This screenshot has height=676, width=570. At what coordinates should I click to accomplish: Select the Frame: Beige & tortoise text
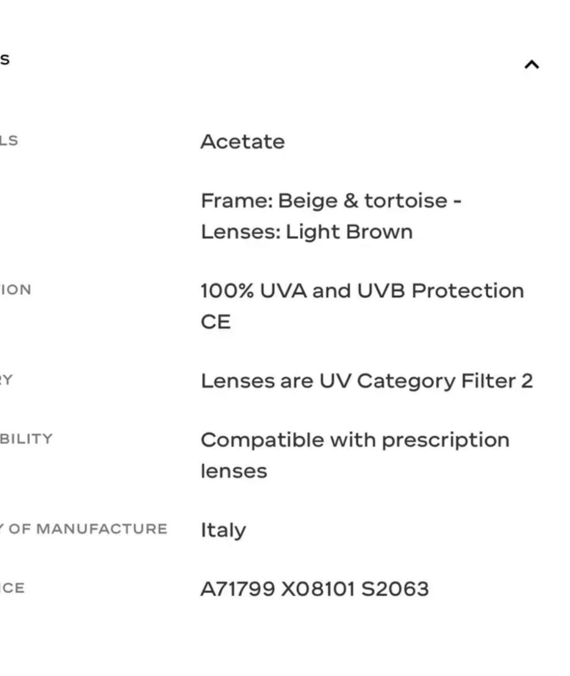[x=331, y=201]
